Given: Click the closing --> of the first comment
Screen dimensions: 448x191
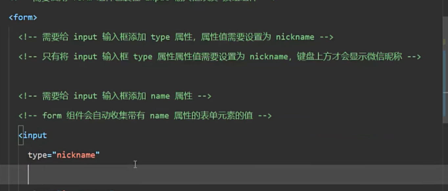Looking at the screenshot, I should click(326, 37).
